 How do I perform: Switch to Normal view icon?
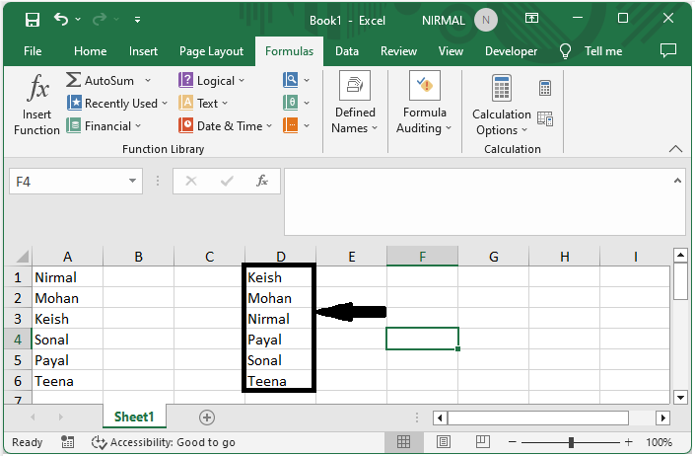point(403,442)
